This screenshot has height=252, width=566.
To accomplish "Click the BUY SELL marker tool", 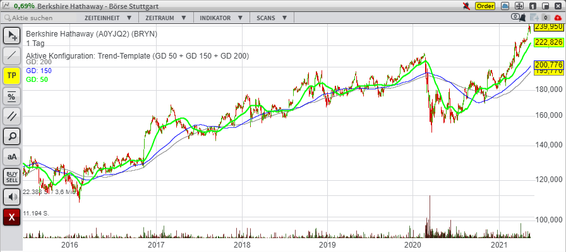I will click(11, 176).
